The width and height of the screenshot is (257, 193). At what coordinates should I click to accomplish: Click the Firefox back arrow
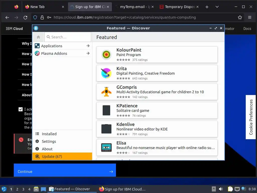(x=7, y=17)
